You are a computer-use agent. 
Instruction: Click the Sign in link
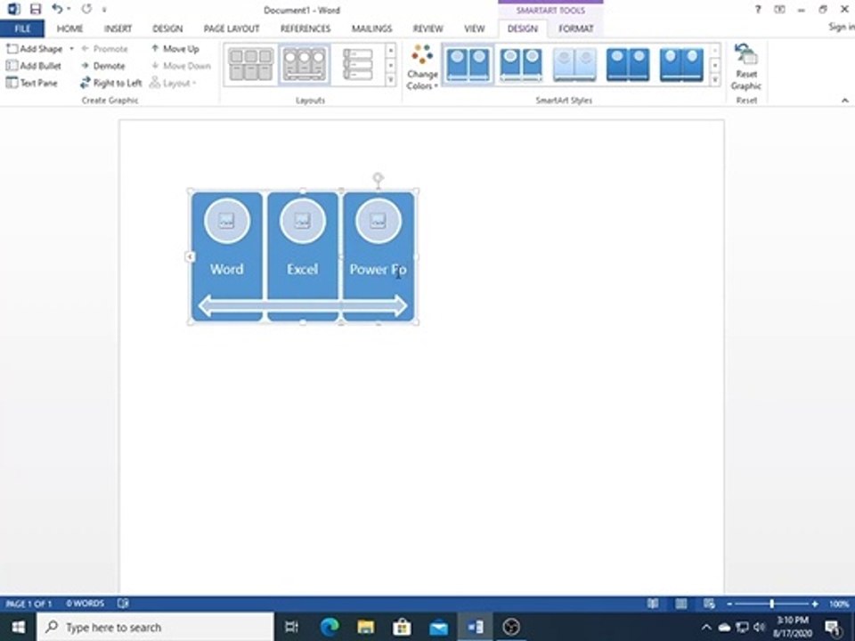[x=842, y=26]
